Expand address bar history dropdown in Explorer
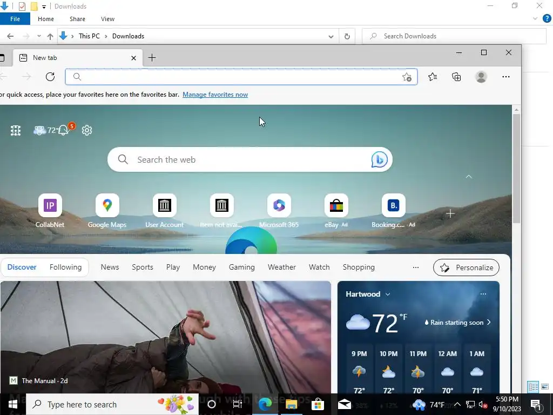The width and height of the screenshot is (553, 415). 331,36
